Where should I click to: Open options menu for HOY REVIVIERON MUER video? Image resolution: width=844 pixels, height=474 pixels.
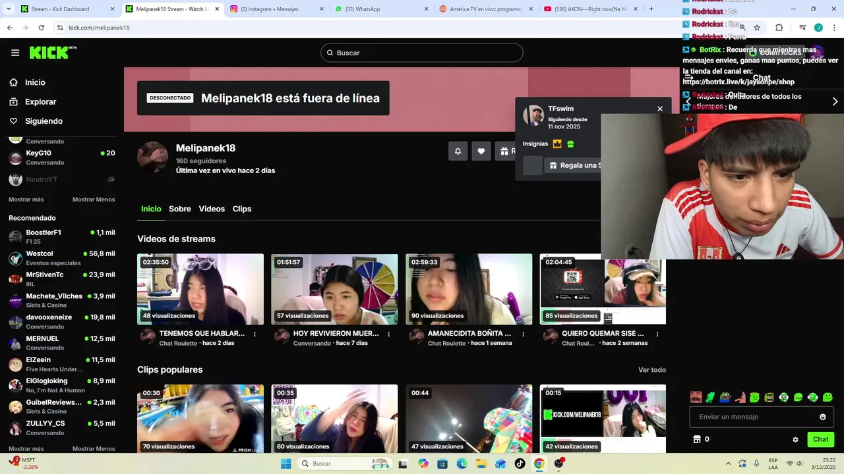(x=389, y=334)
